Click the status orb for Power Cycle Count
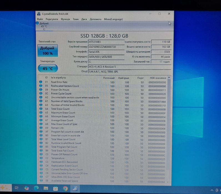This screenshot has height=194, width=221. click(x=41, y=93)
